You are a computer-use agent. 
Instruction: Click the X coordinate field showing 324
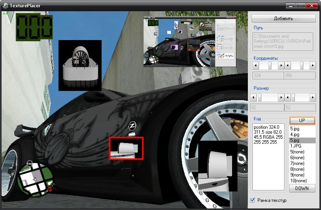[x=268, y=76]
